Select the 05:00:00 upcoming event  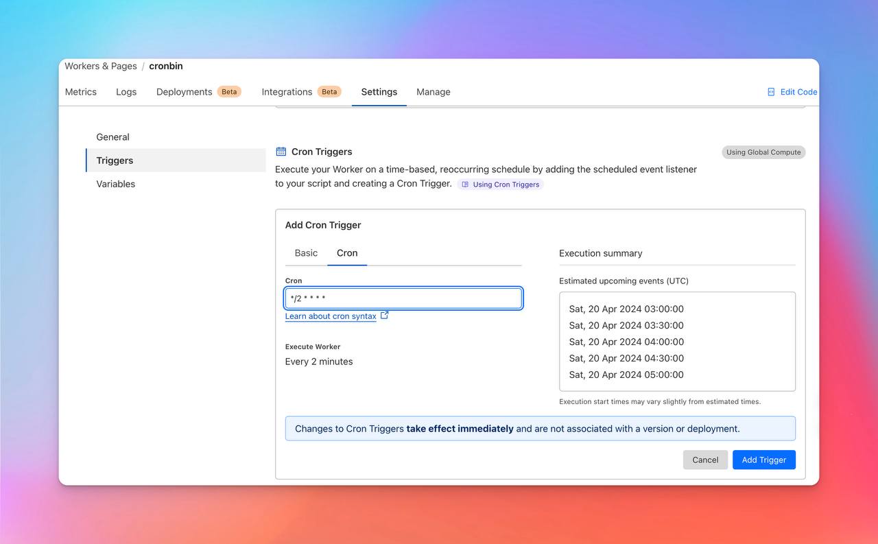coord(626,375)
